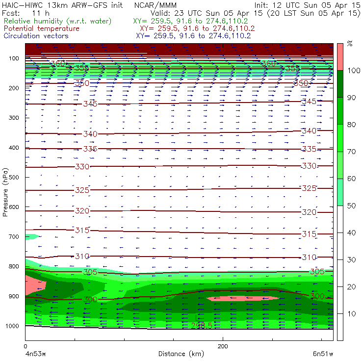The image size is (363, 363).
Task: Click the '30' colorbar tick label
Action: coord(351,260)
